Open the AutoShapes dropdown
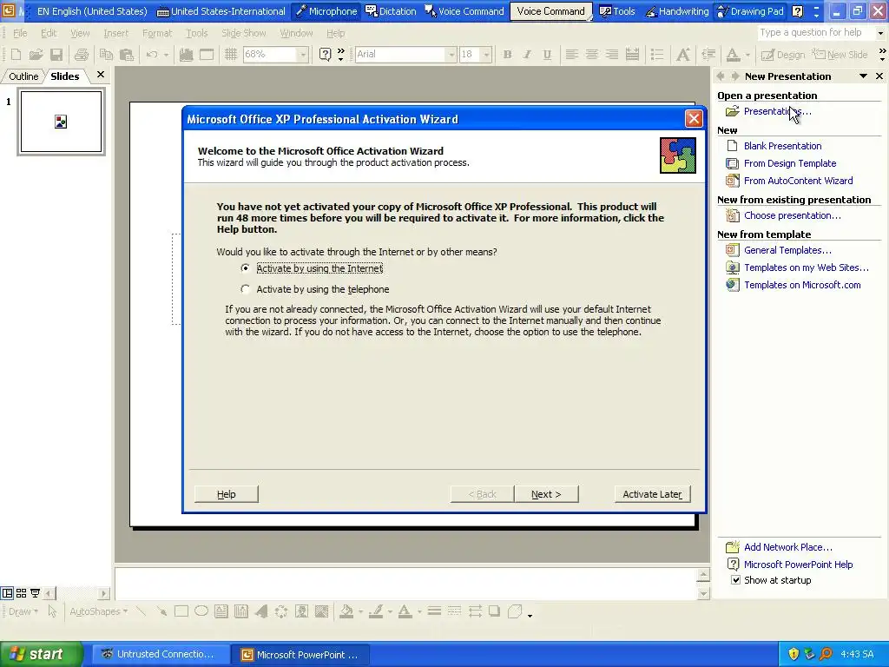Screen dimensions: 889x667 99,611
